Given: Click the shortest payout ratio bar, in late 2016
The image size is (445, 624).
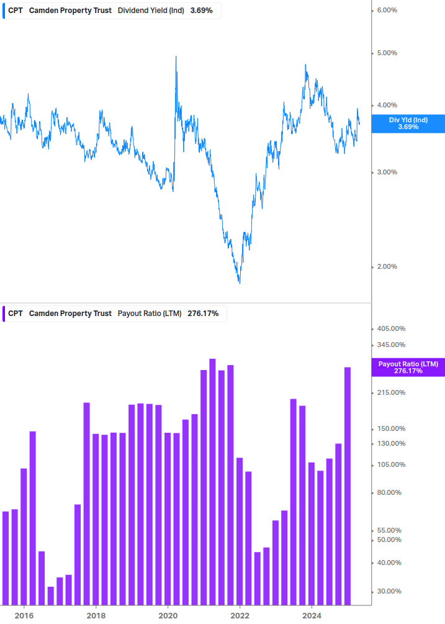Looking at the screenshot, I should point(50,595).
